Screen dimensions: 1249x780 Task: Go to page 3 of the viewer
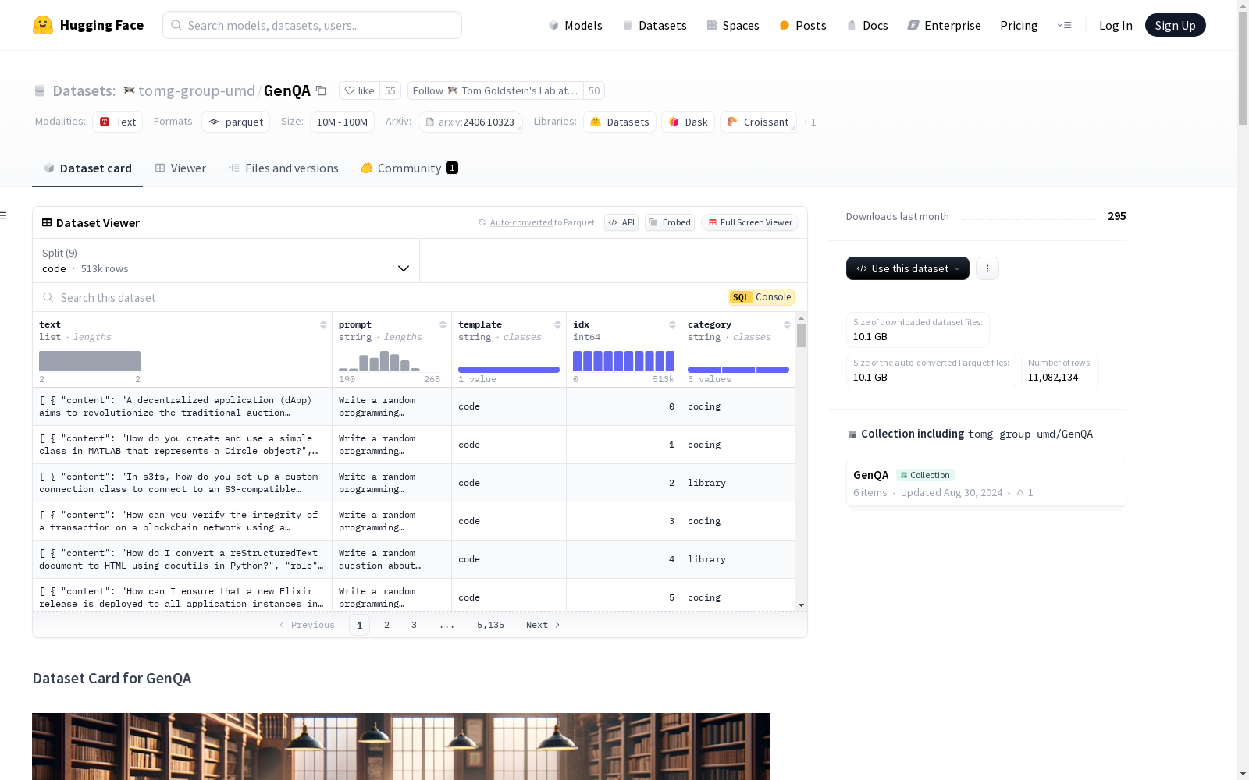(x=414, y=625)
